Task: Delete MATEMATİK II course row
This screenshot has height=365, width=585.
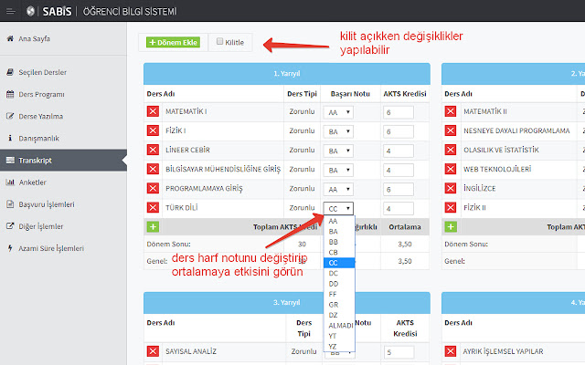Action: [x=451, y=111]
